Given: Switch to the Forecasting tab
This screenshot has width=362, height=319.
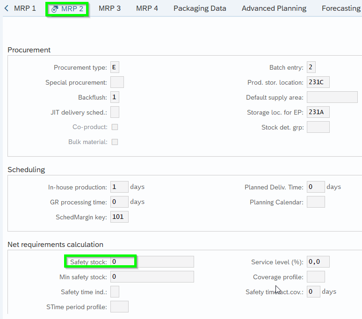Looking at the screenshot, I should coord(341,8).
